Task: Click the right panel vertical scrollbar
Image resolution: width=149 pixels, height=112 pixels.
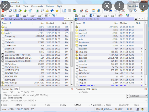Action: [146, 50]
